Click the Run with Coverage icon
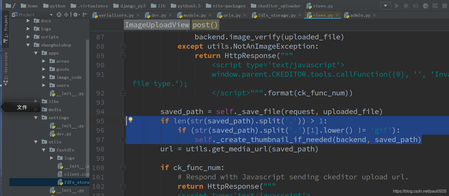This screenshot has width=449, height=196. (416, 6)
